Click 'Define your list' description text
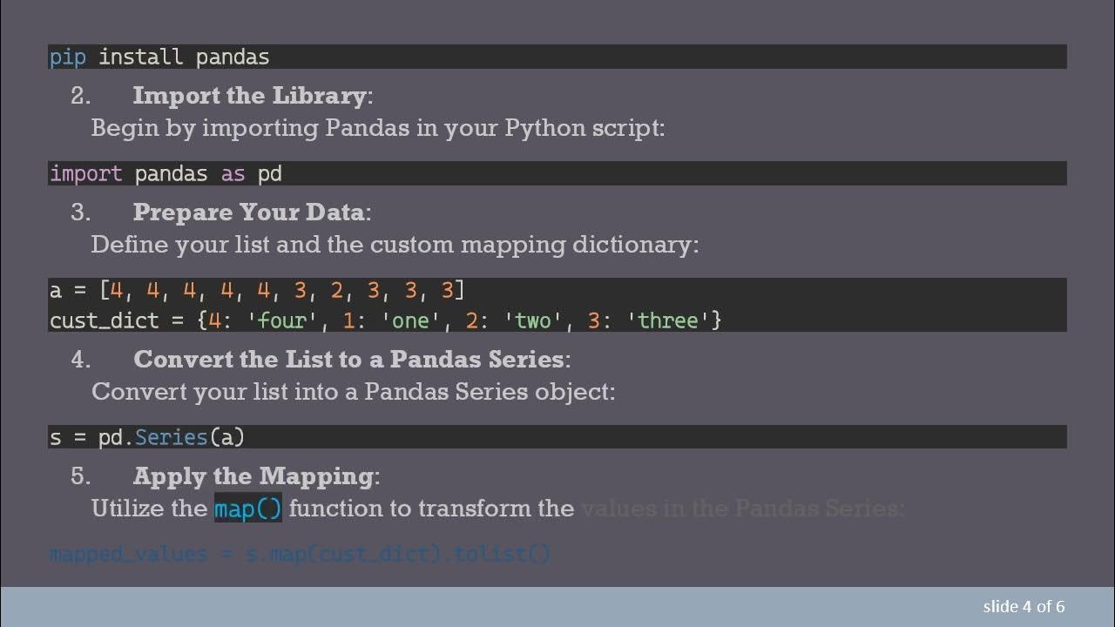 click(x=394, y=245)
